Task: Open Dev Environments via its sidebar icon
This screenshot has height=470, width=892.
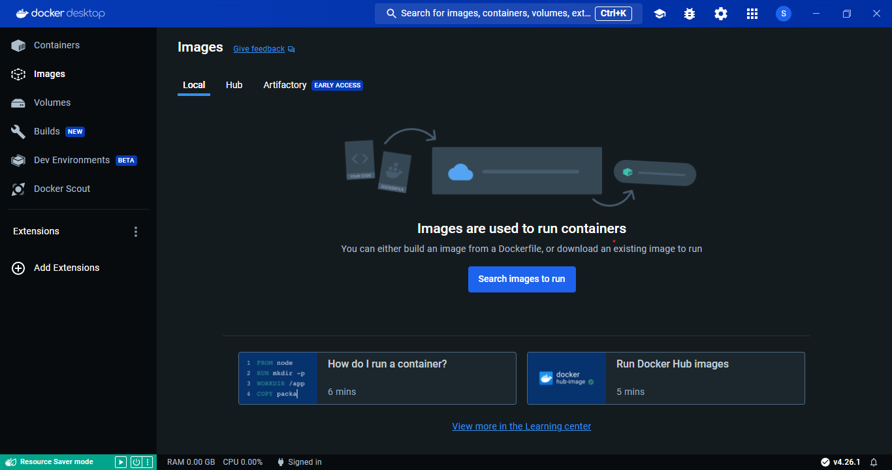Action: coord(18,161)
